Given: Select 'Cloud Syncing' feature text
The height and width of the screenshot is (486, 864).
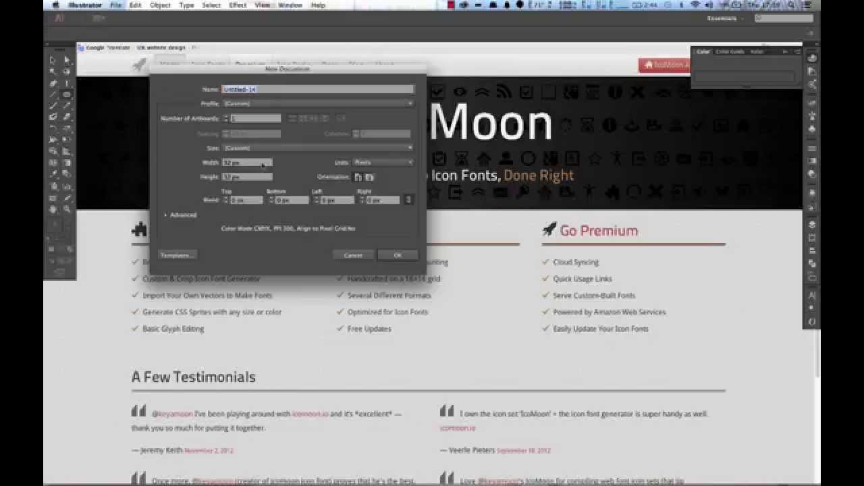Looking at the screenshot, I should [576, 262].
